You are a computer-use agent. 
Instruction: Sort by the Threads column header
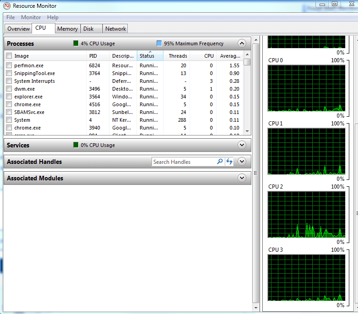coord(177,56)
